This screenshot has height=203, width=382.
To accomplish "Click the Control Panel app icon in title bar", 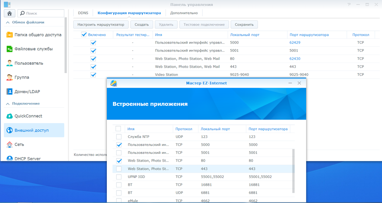I will [7, 4].
